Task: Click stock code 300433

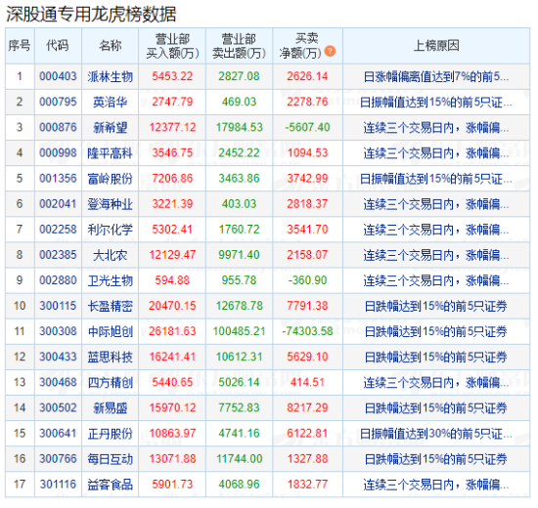Action: [x=58, y=357]
